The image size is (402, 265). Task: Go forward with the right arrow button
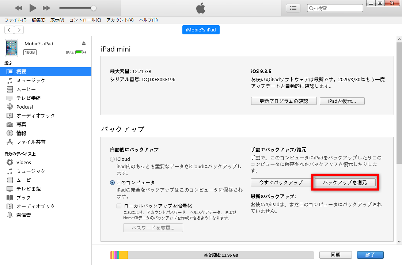point(19,30)
